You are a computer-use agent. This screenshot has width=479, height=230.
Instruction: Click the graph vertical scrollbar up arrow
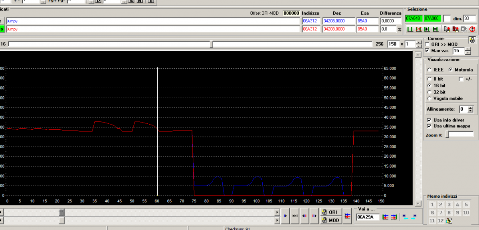(418, 54)
